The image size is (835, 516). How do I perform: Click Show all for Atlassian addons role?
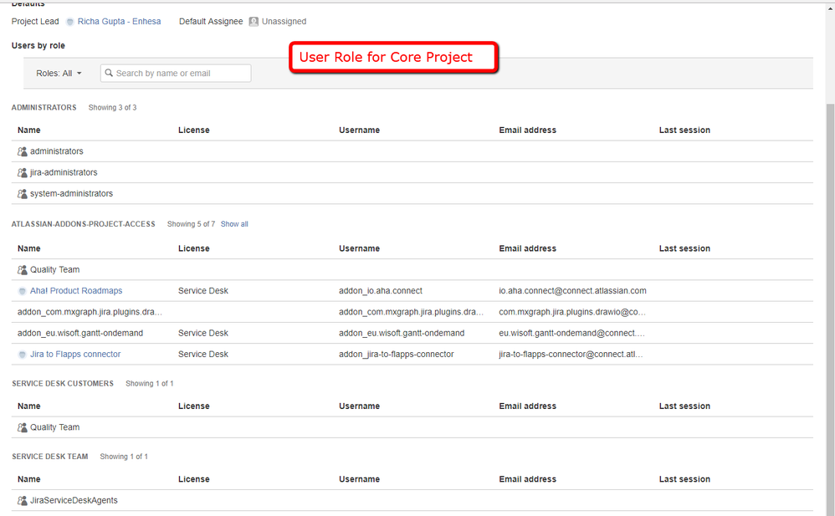click(234, 224)
